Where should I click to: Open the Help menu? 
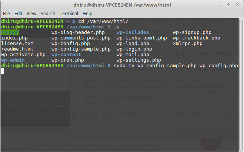pyautogui.click(x=87, y=14)
